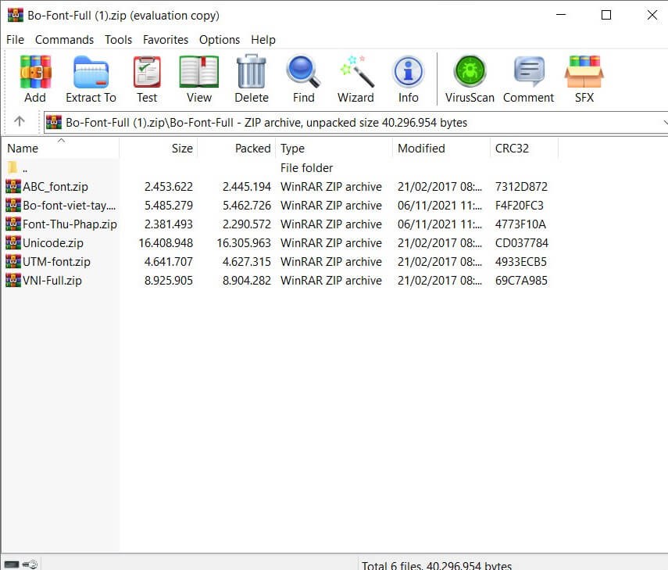Open the Find magnifier tool
Screen dimensions: 668x570
tap(303, 79)
